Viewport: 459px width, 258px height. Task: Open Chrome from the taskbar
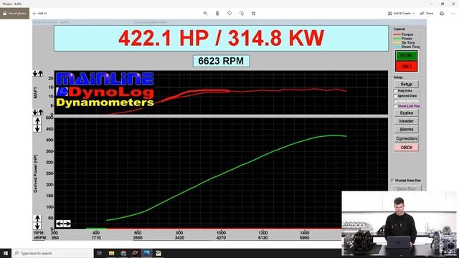click(123, 253)
